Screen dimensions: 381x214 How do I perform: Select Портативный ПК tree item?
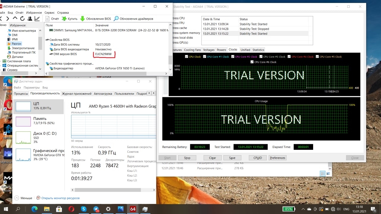tap(21, 52)
